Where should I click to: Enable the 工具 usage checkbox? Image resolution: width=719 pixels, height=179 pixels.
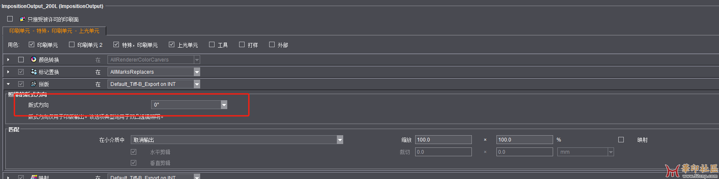click(212, 45)
